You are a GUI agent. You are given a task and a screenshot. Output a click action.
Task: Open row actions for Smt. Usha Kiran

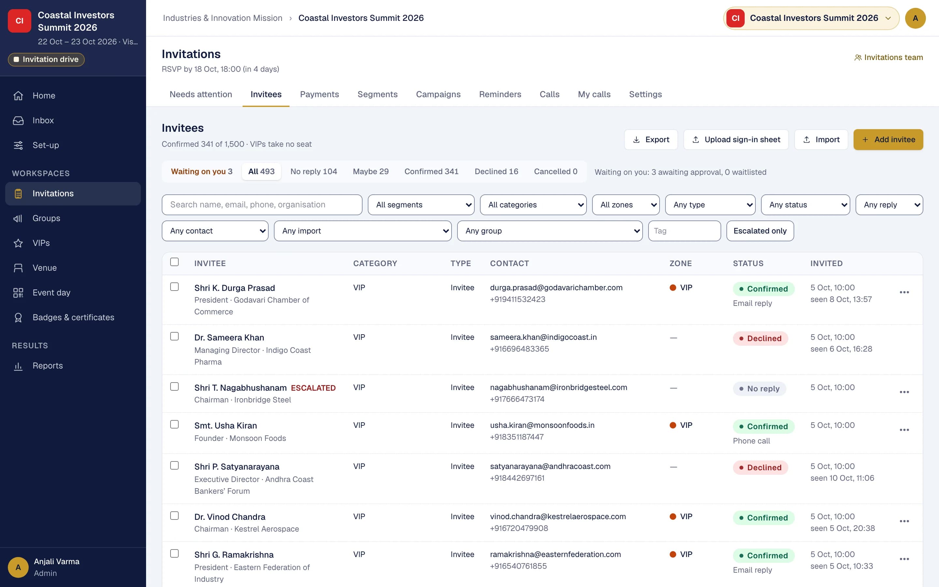pos(904,430)
